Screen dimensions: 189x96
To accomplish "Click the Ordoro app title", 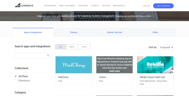I will [x=102, y=77].
